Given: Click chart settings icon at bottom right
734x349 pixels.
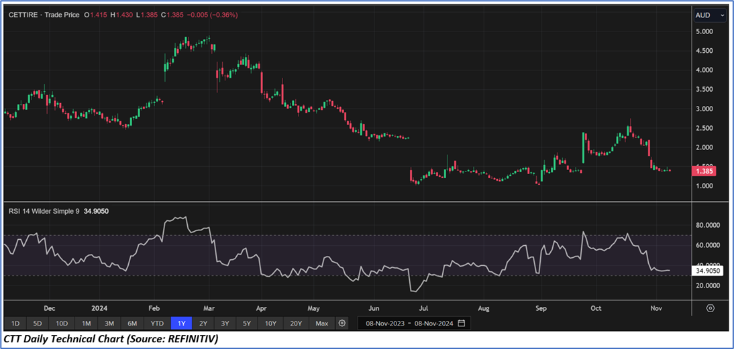Looking at the screenshot, I should pyautogui.click(x=710, y=308).
